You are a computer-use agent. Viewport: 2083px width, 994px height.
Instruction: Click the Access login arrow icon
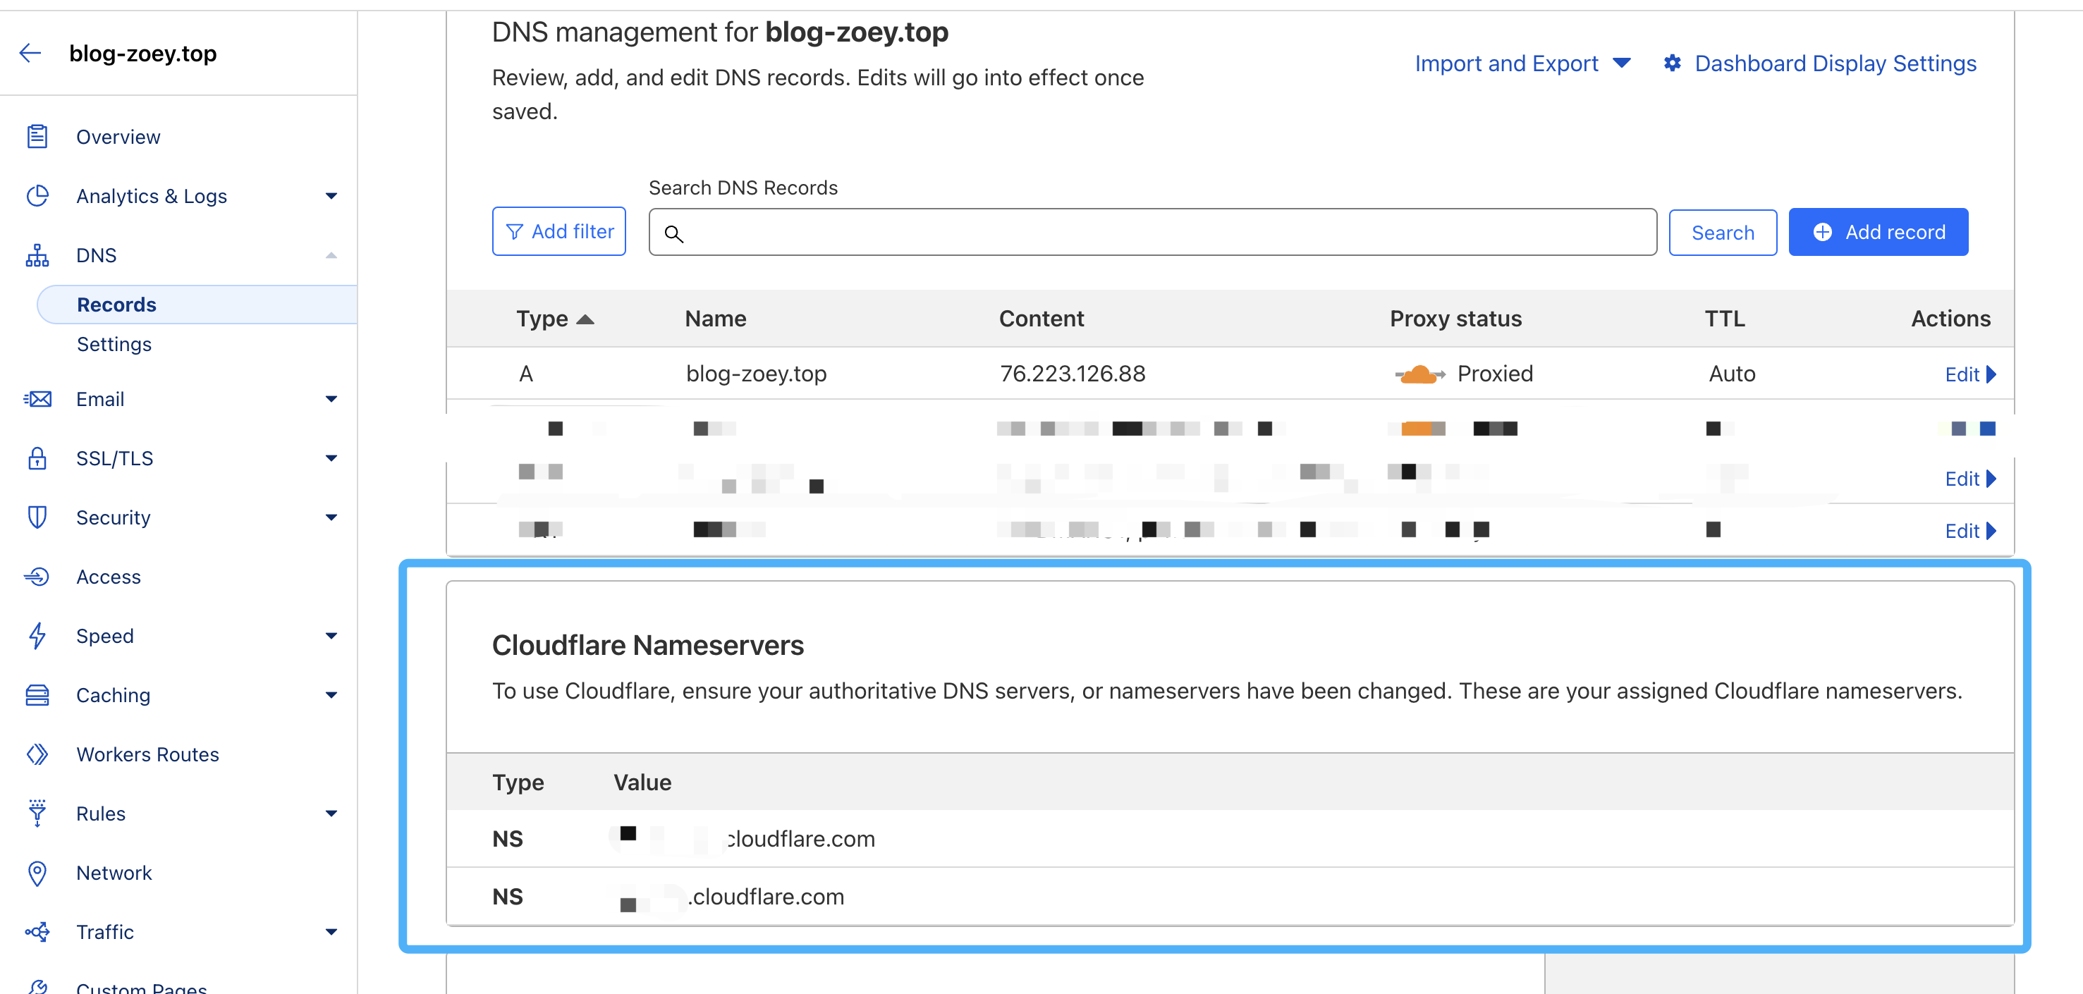(x=37, y=577)
